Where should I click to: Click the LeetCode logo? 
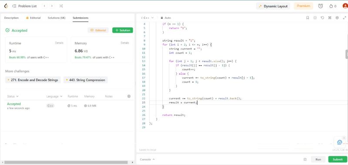[x=6, y=6]
